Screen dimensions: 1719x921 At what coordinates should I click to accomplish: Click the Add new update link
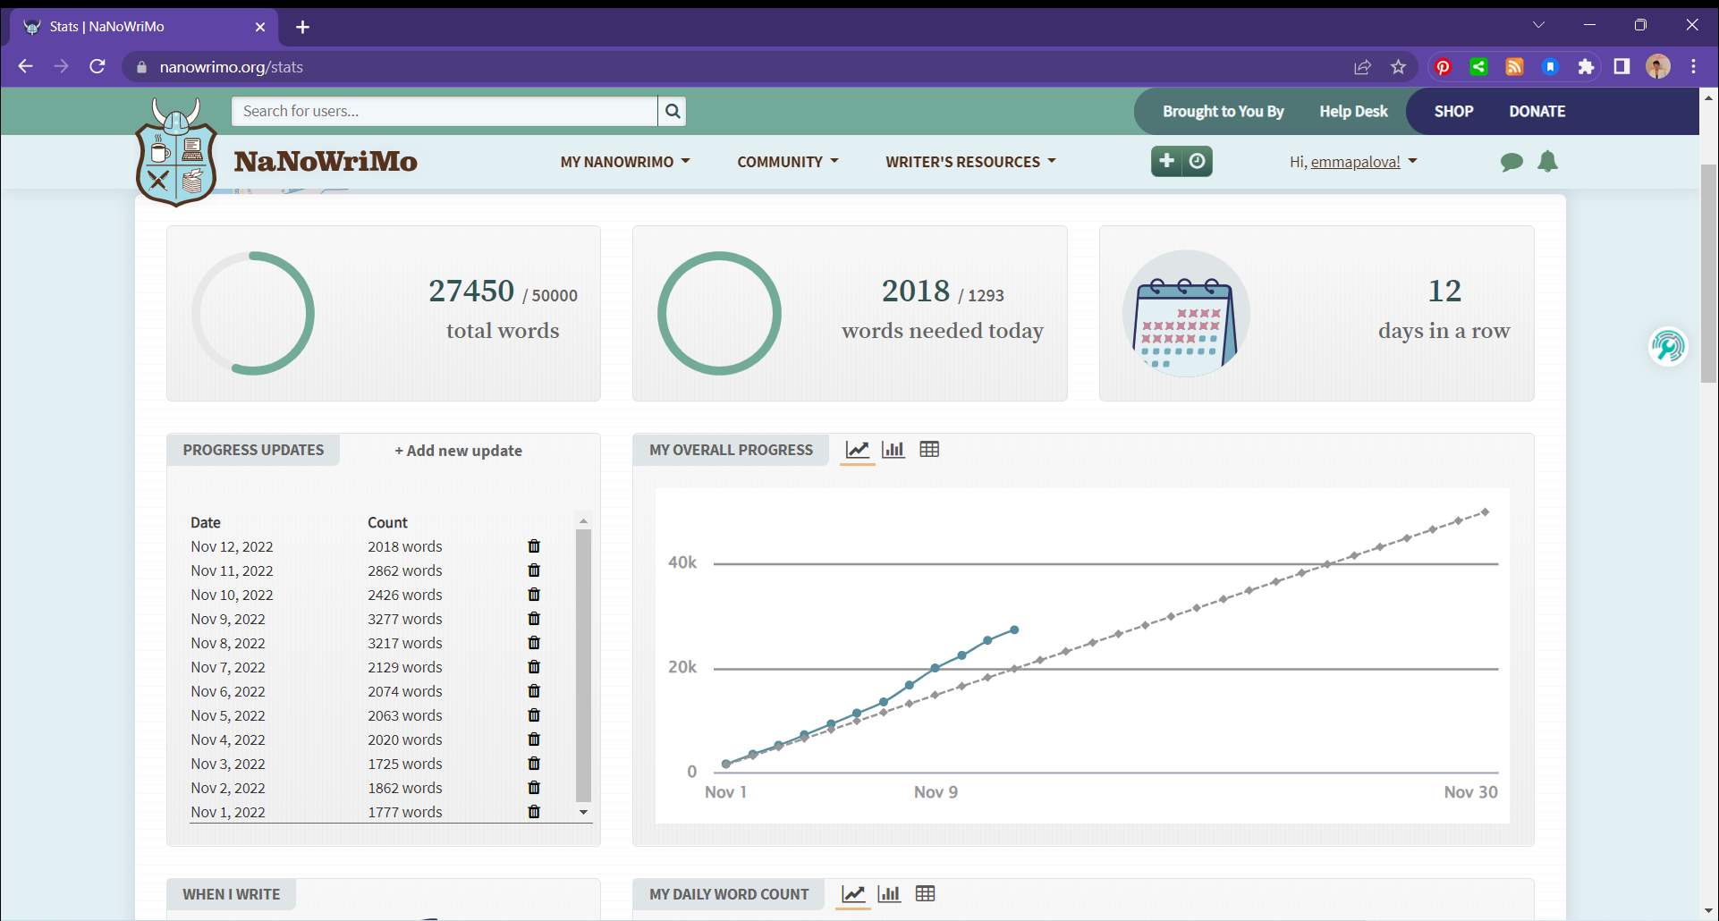pos(458,451)
